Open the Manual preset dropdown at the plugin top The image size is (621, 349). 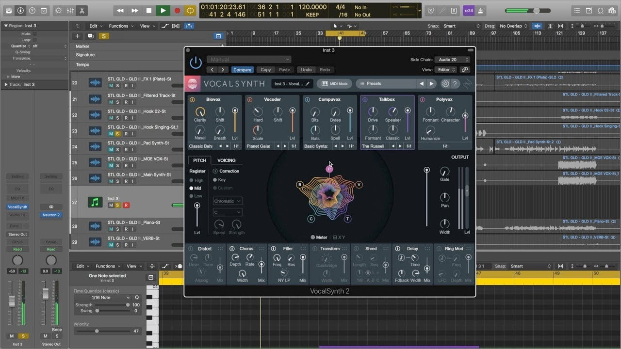point(249,59)
